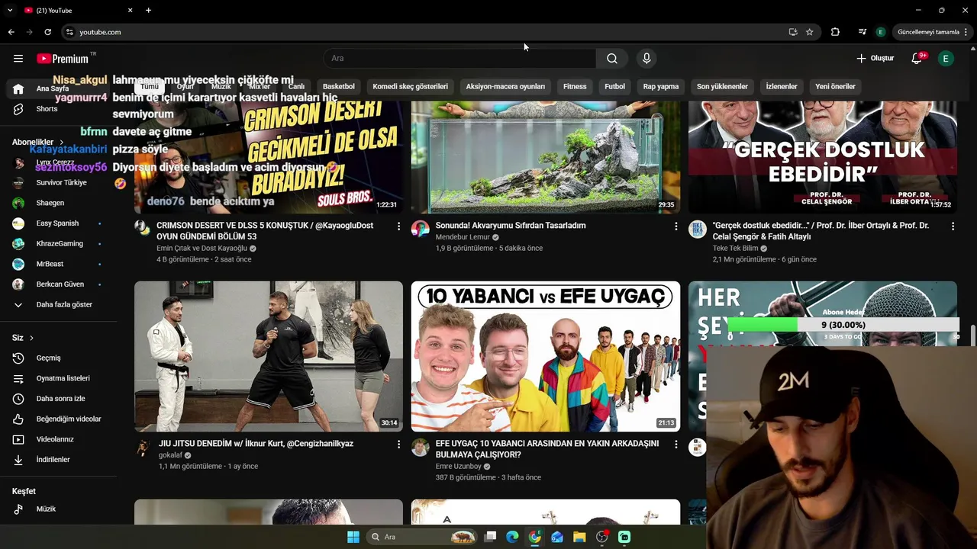This screenshot has width=977, height=549.
Task: Open Mendebur Lemur channel name
Action: point(463,237)
